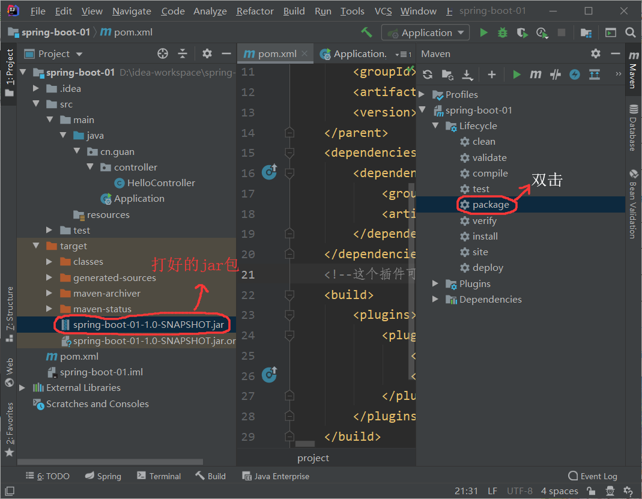Collapse the Maven Lifecycle node
The image size is (642, 499).
(435, 126)
